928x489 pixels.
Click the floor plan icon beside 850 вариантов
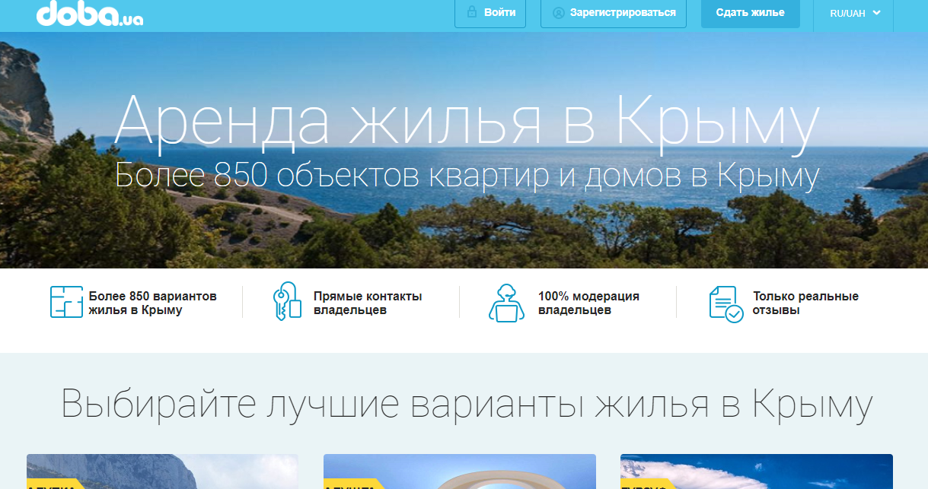66,302
